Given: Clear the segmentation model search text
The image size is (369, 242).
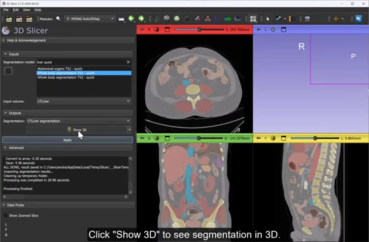Looking at the screenshot, I should 128,62.
